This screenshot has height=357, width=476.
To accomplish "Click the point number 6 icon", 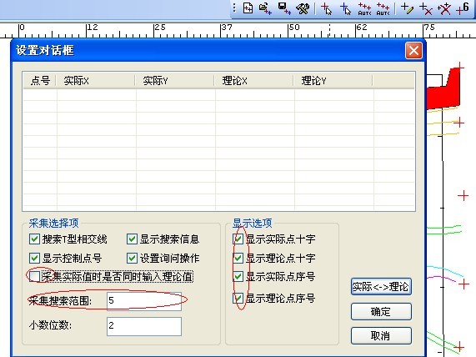I will point(463,8).
